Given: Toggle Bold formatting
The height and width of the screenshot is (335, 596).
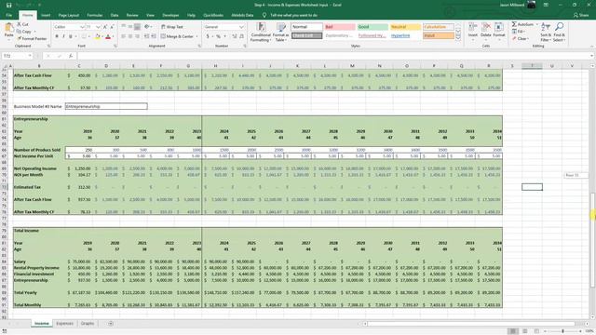Looking at the screenshot, I should click(x=57, y=36).
